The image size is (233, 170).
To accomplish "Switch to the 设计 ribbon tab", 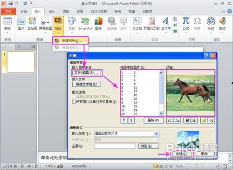I will pyautogui.click(x=52, y=11).
